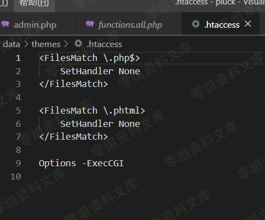Click line number 9 in gutter
This screenshot has width=265, height=220.
[18, 163]
